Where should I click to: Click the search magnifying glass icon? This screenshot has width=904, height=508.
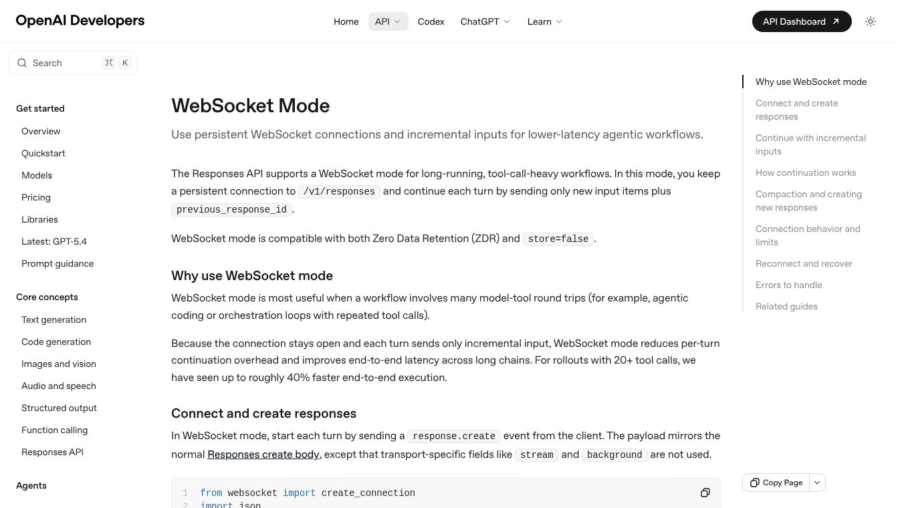pos(22,62)
